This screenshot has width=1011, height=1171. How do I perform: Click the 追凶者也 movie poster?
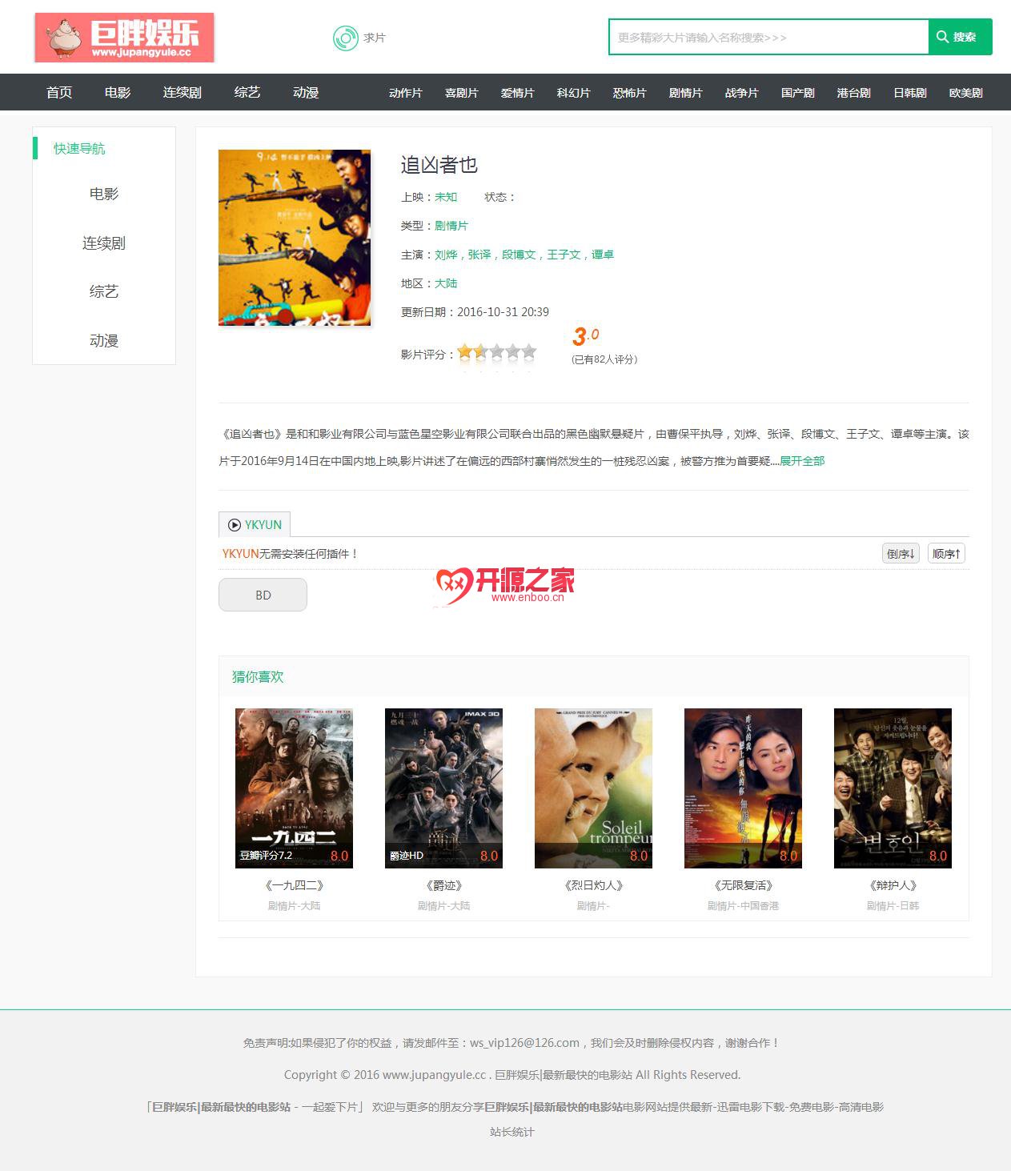(x=295, y=238)
